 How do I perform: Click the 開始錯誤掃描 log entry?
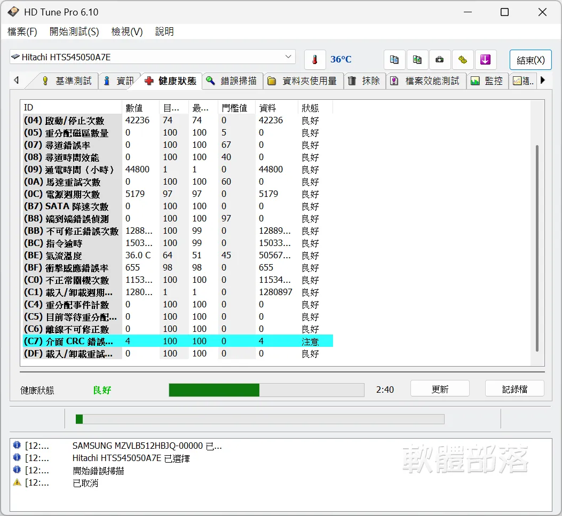pos(98,471)
